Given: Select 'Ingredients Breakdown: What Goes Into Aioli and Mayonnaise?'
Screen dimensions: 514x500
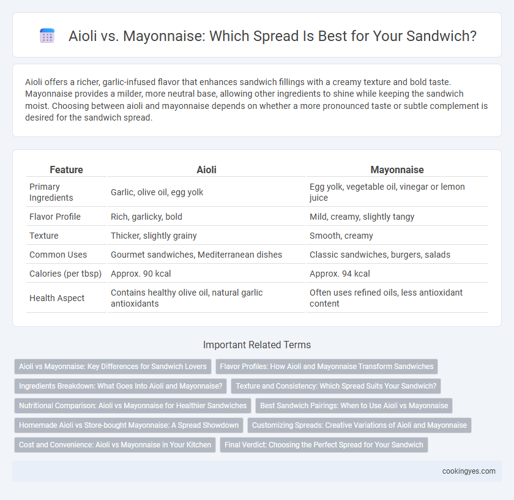Looking at the screenshot, I should pyautogui.click(x=121, y=386).
